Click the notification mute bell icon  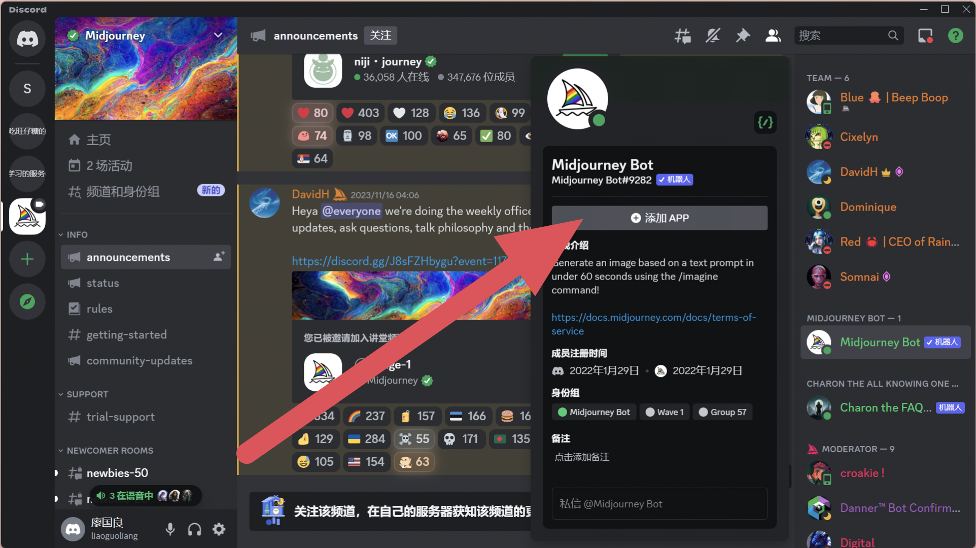(x=713, y=36)
